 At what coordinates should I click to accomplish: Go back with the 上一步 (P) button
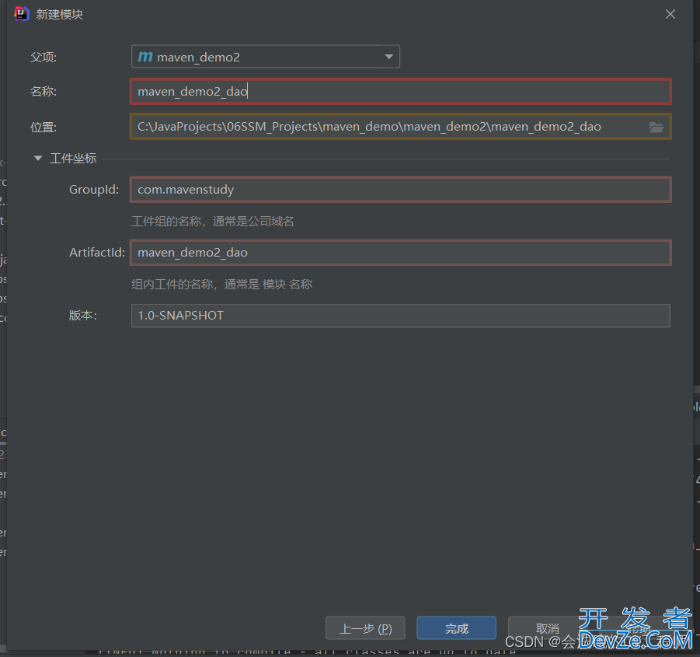[365, 628]
